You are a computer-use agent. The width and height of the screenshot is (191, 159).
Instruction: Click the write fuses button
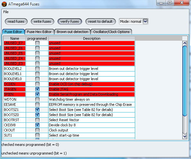[x=42, y=21]
